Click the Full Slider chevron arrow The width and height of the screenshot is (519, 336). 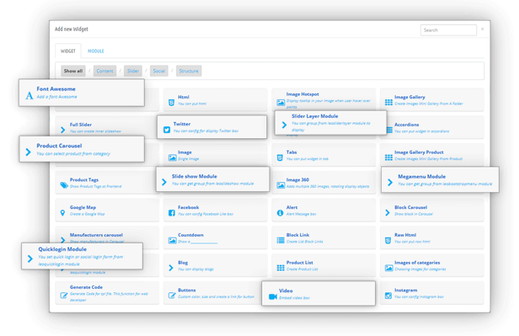62,130
